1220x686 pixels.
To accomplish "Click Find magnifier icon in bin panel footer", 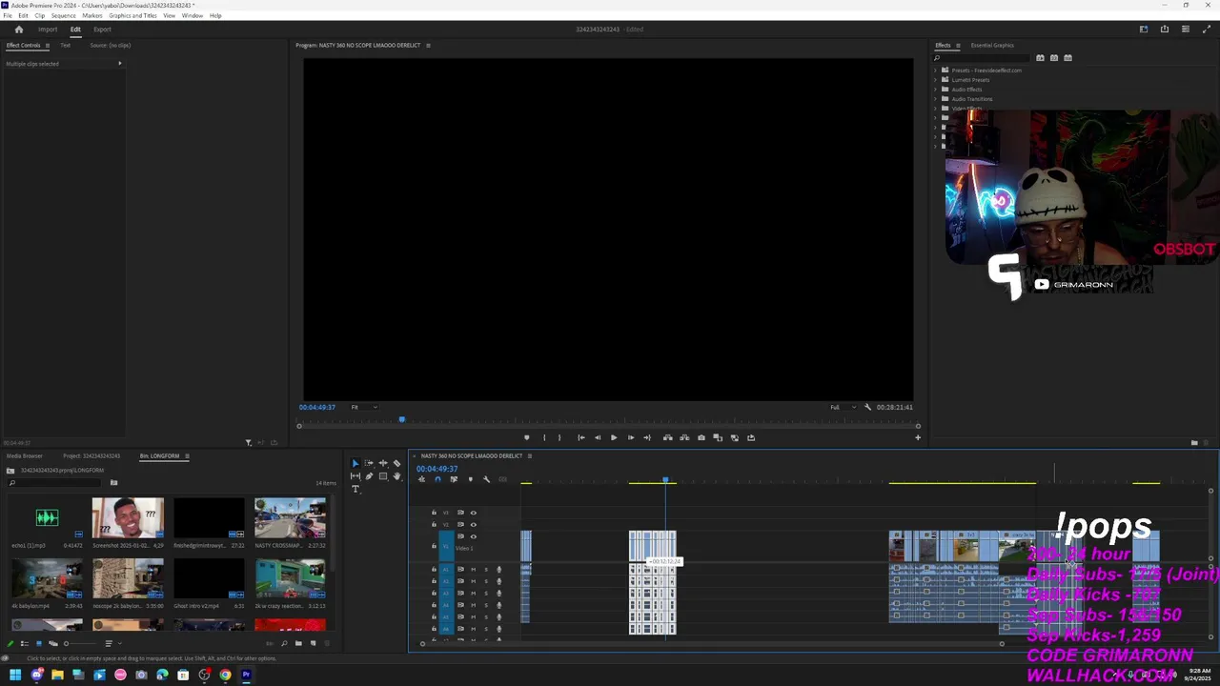I will [x=284, y=643].
